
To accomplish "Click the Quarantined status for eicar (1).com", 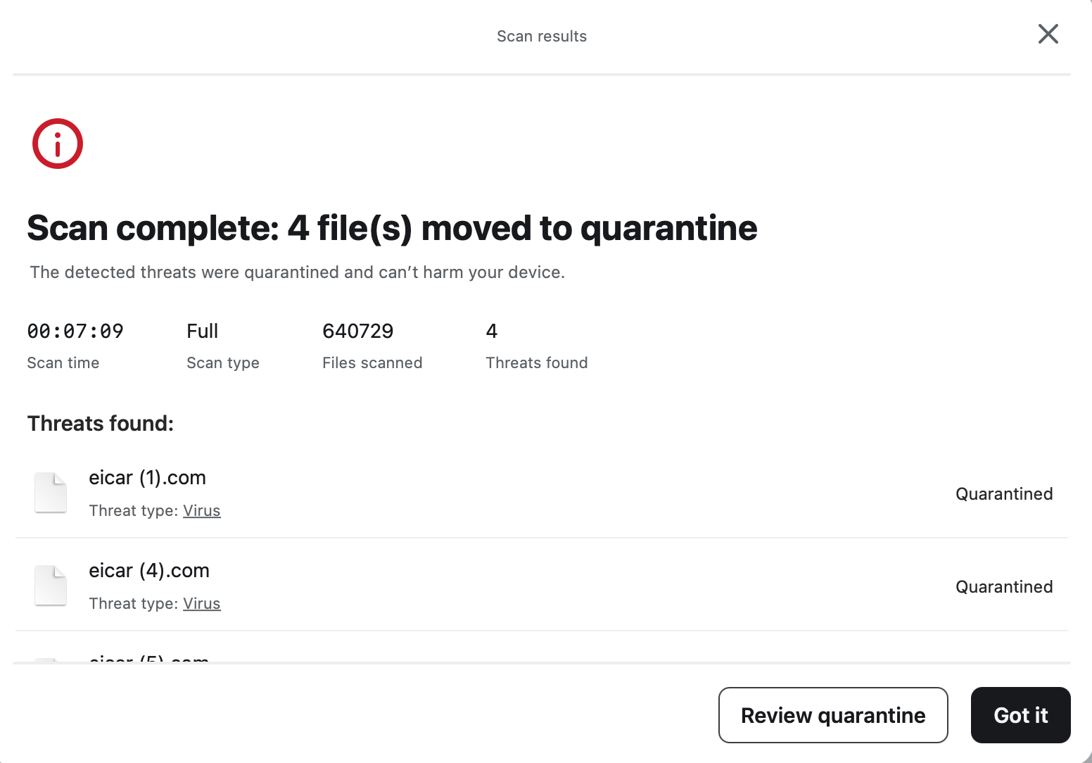I will tap(1004, 493).
